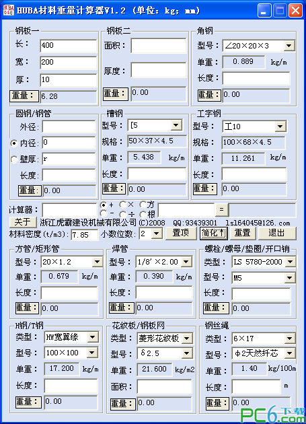Screen dimensions: 306x424
Task: Click welded pipe 重量 button
Action: (121, 308)
